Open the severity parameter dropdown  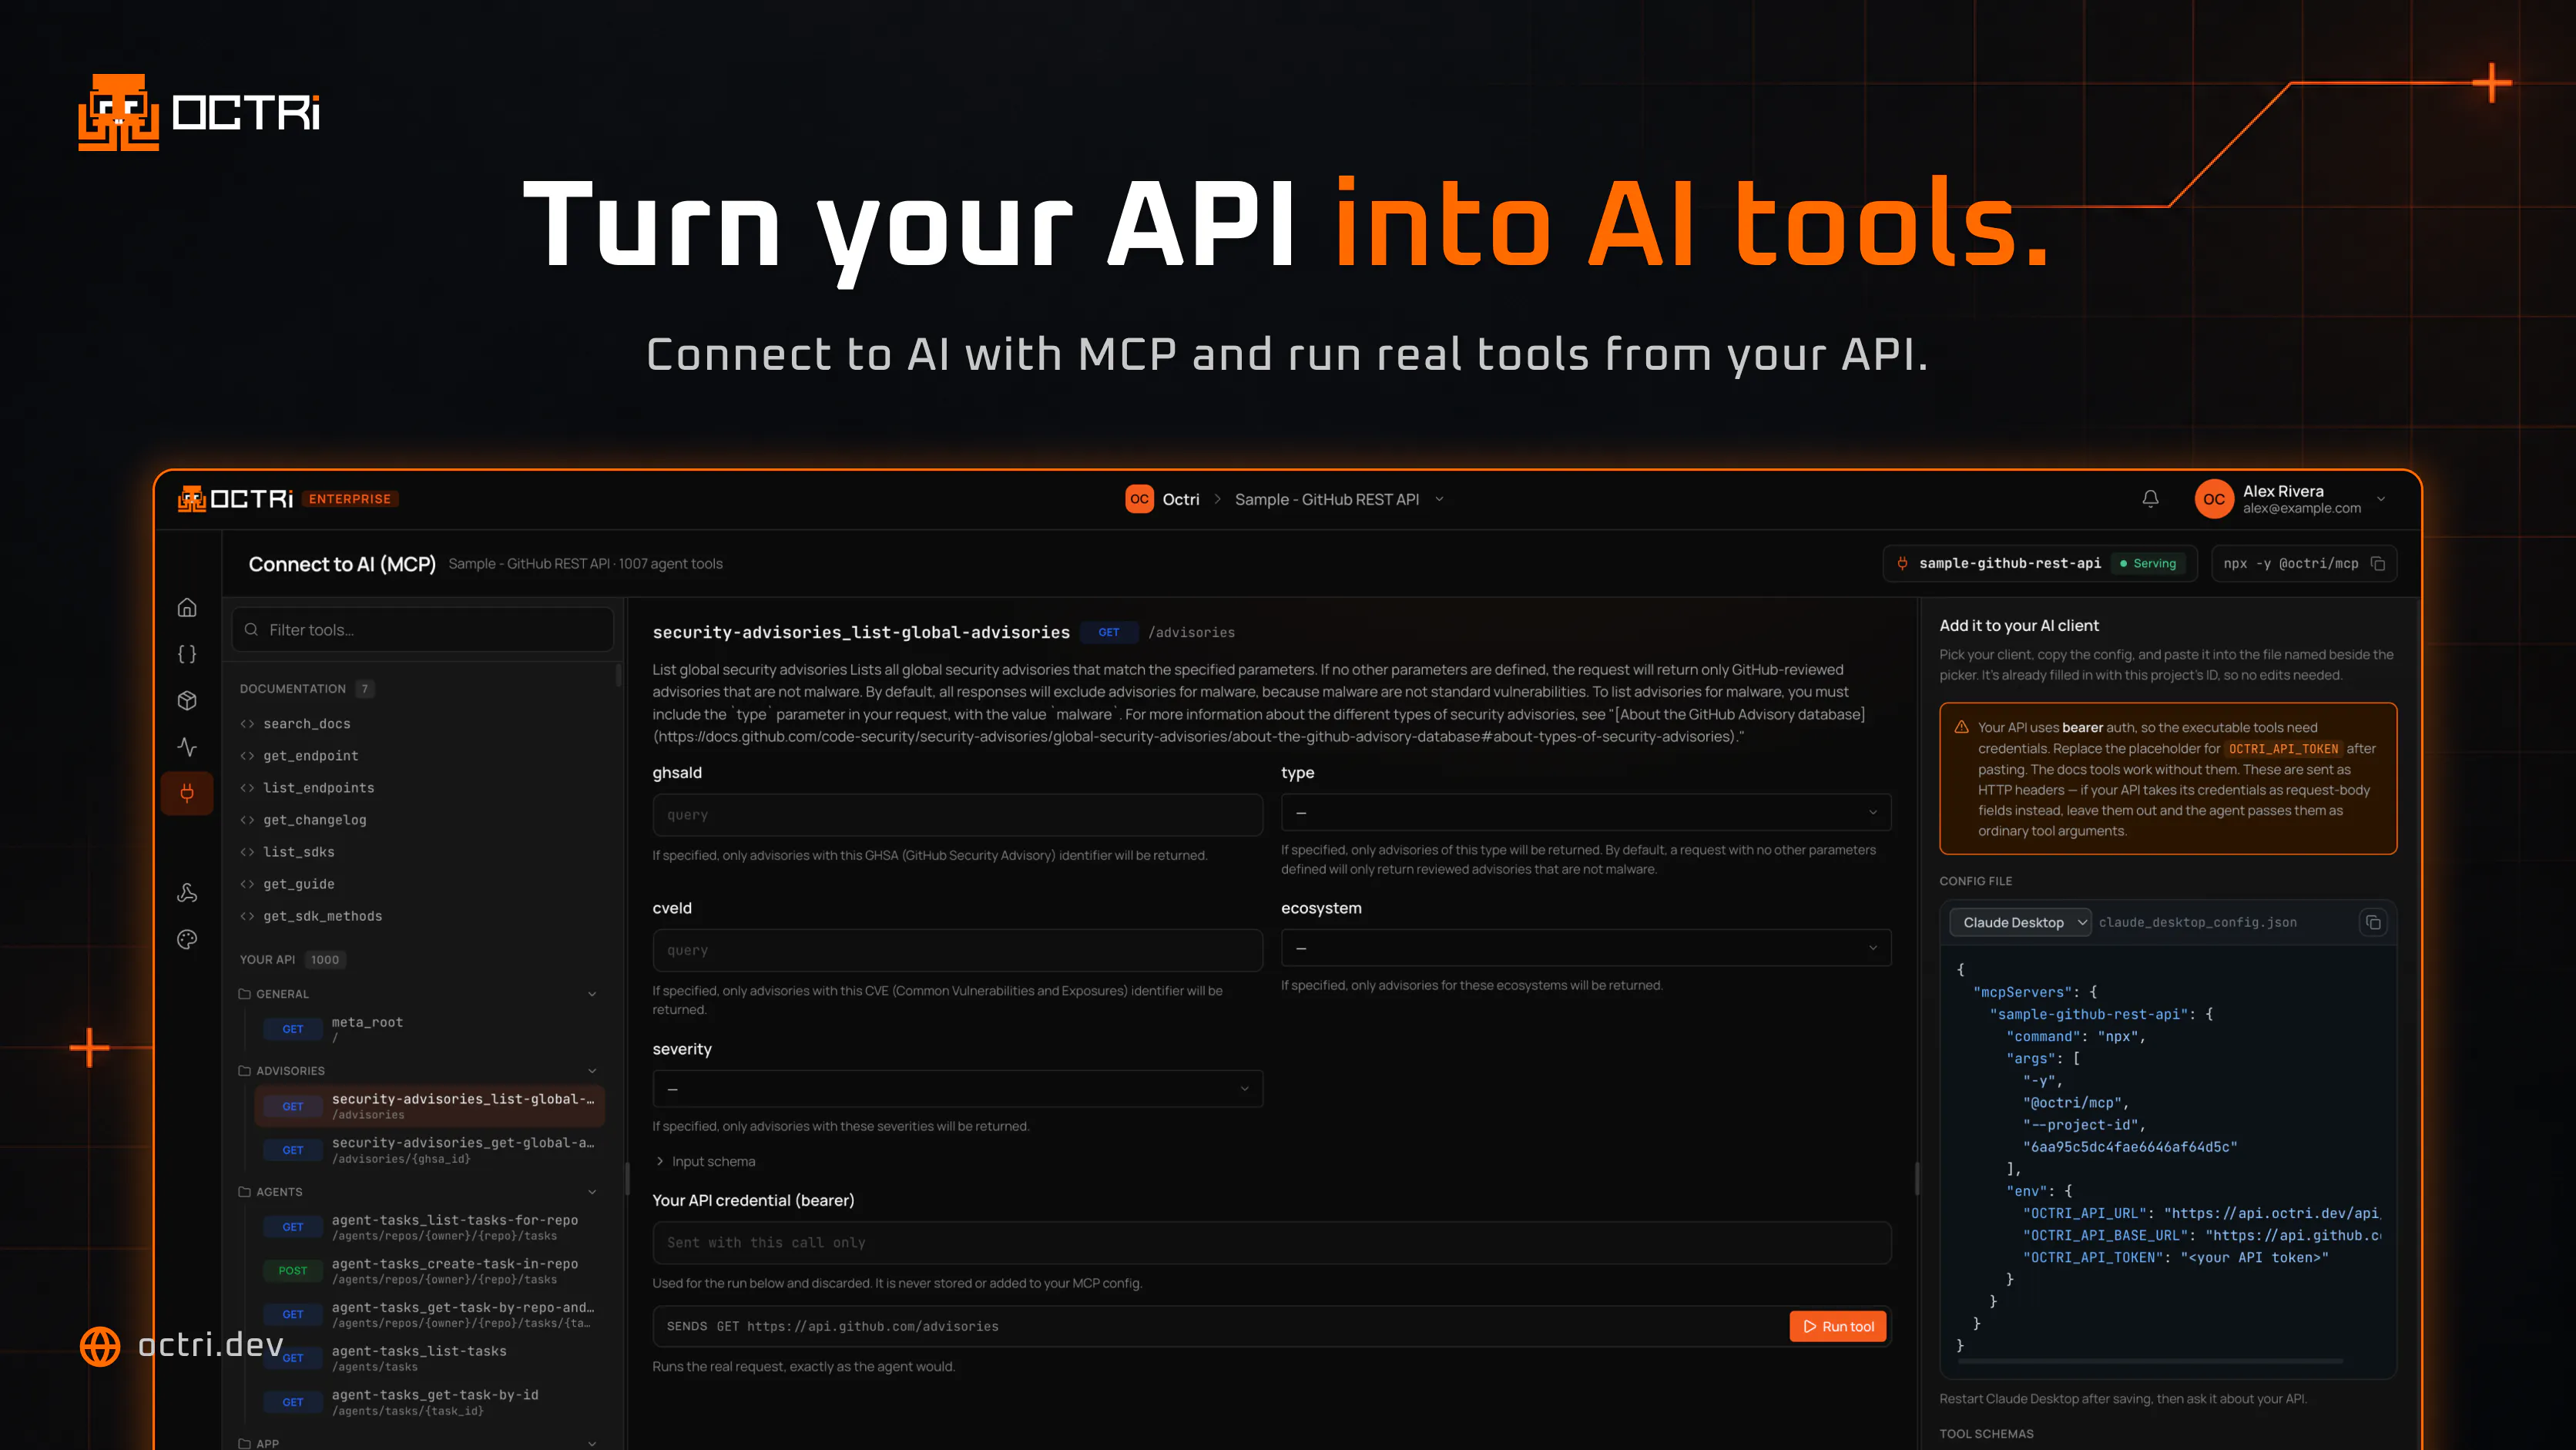coord(957,1089)
